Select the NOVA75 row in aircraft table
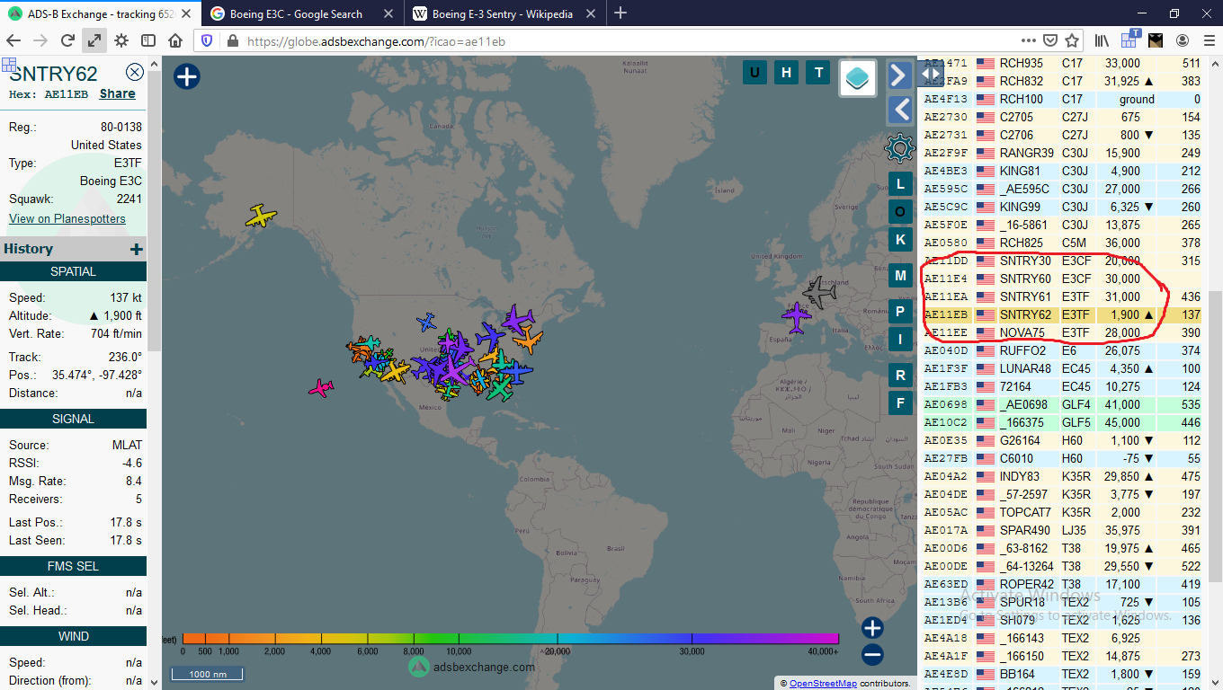 pyautogui.click(x=1063, y=332)
